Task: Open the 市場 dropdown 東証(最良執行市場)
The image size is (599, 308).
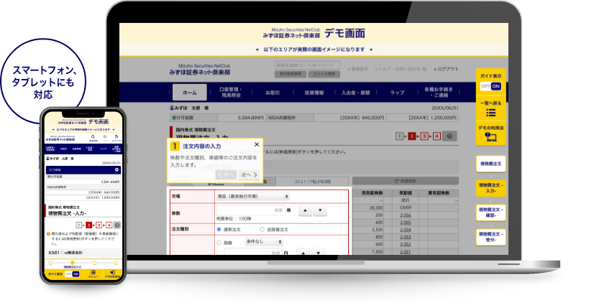Action: [252, 197]
